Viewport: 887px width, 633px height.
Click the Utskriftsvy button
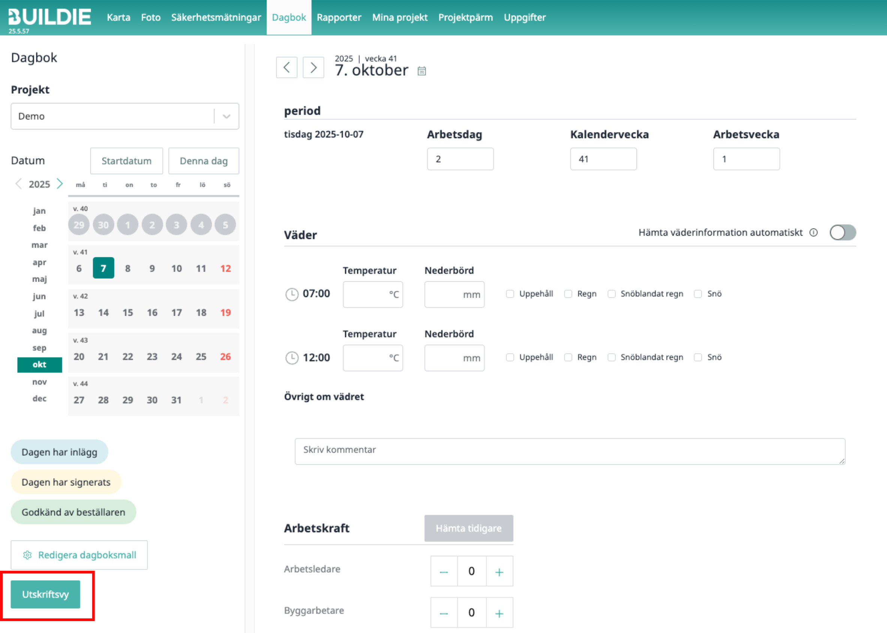coord(45,594)
